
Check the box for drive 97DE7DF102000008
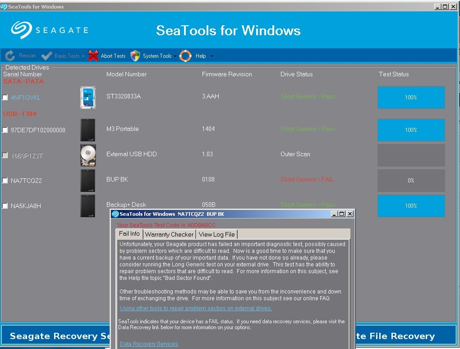(5, 130)
